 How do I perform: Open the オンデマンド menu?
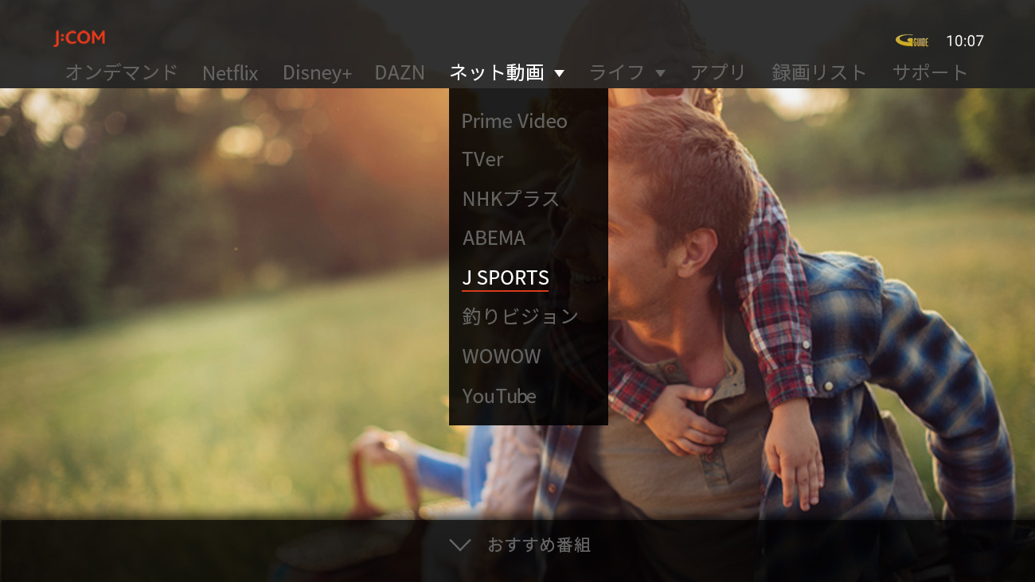pos(121,72)
